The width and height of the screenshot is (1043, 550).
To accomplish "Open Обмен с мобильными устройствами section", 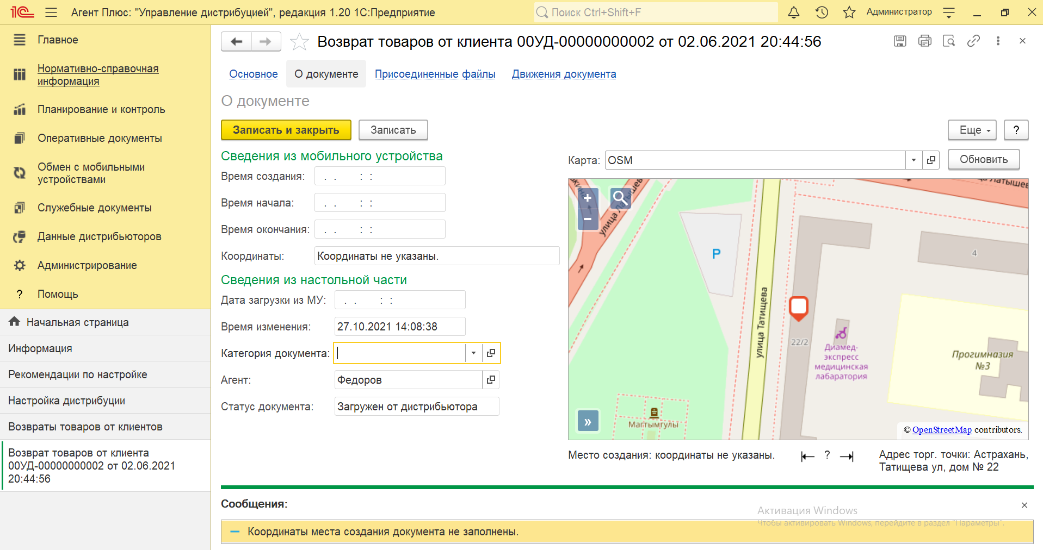I will coord(105,173).
